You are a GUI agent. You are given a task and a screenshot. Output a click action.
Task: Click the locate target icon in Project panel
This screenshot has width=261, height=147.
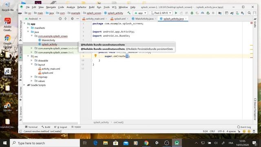pyautogui.click(x=60, y=19)
